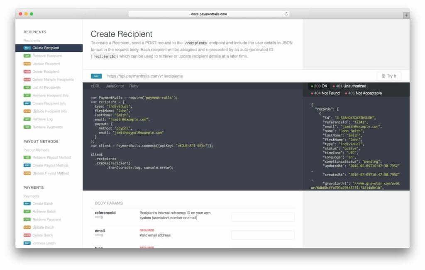Click inside the email input field
Viewport: 425px width, 270px height.
pos(264,235)
